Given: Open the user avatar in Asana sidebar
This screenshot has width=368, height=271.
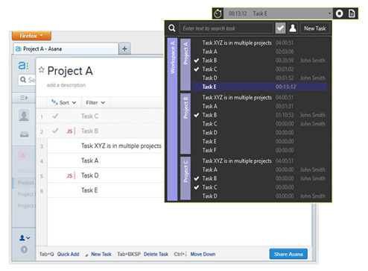Looking at the screenshot, I should point(24,115).
